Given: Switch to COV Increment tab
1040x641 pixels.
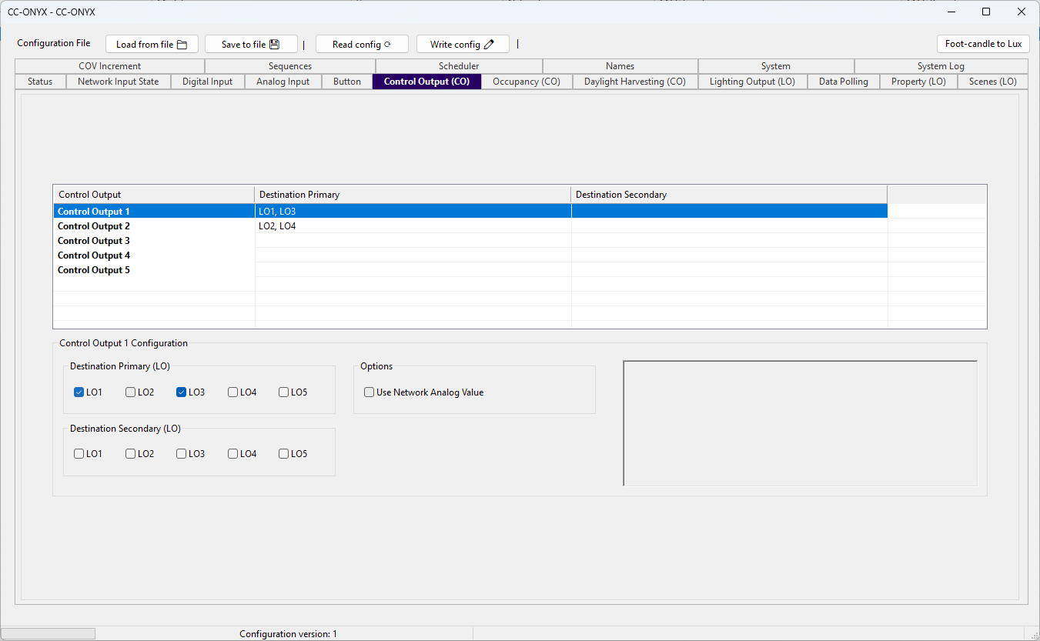Looking at the screenshot, I should (x=109, y=66).
